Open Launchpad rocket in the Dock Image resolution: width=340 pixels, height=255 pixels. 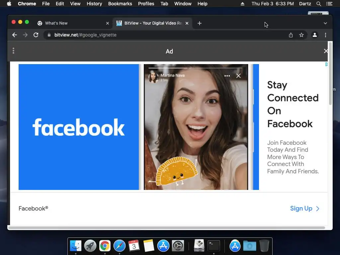90,246
